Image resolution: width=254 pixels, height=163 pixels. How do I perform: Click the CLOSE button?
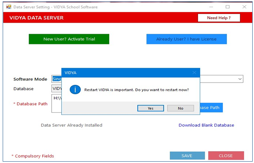[226, 156]
